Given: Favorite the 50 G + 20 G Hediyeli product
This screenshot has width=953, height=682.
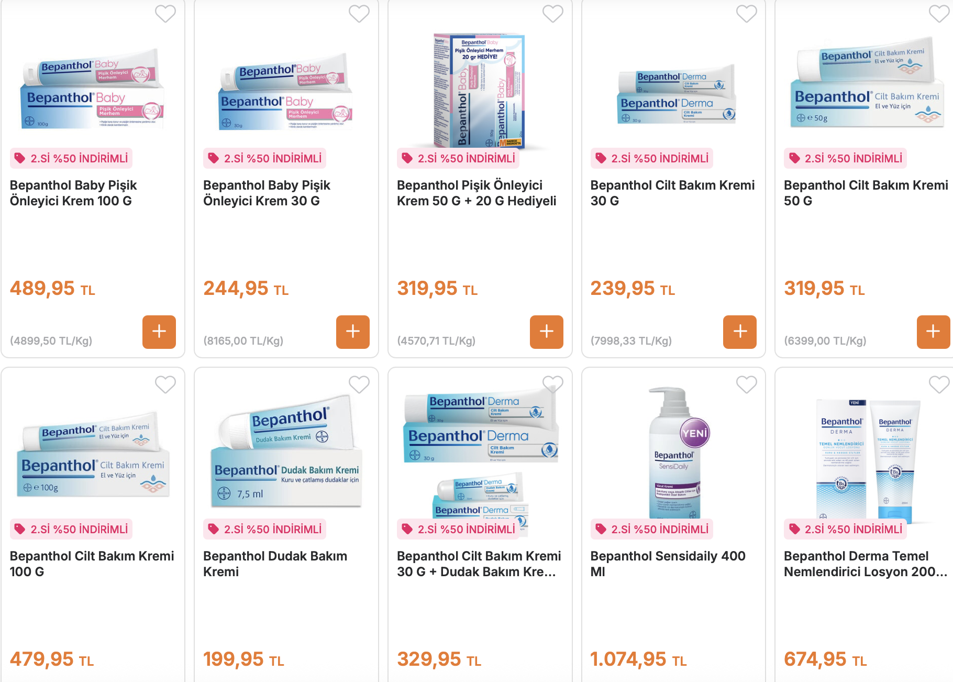Looking at the screenshot, I should 553,14.
